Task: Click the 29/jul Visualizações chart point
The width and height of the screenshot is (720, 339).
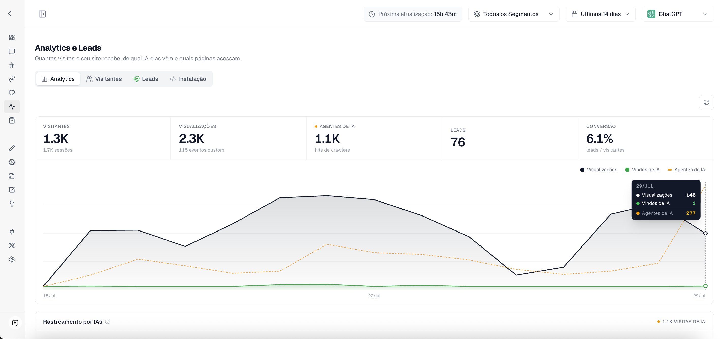Action: coord(706,233)
